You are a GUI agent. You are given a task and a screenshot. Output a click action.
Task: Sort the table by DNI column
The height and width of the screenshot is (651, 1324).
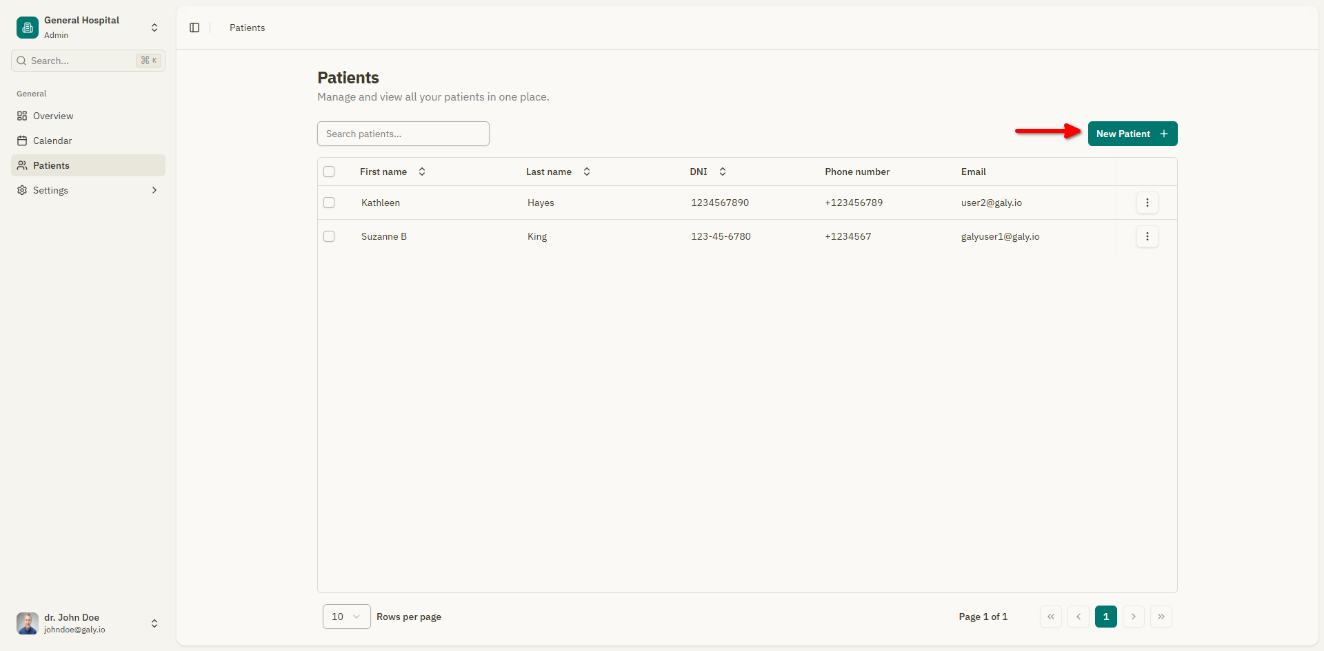pyautogui.click(x=723, y=172)
